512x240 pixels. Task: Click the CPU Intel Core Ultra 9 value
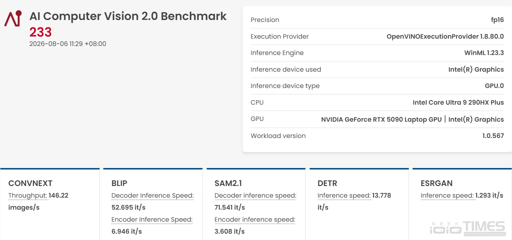[x=458, y=102]
